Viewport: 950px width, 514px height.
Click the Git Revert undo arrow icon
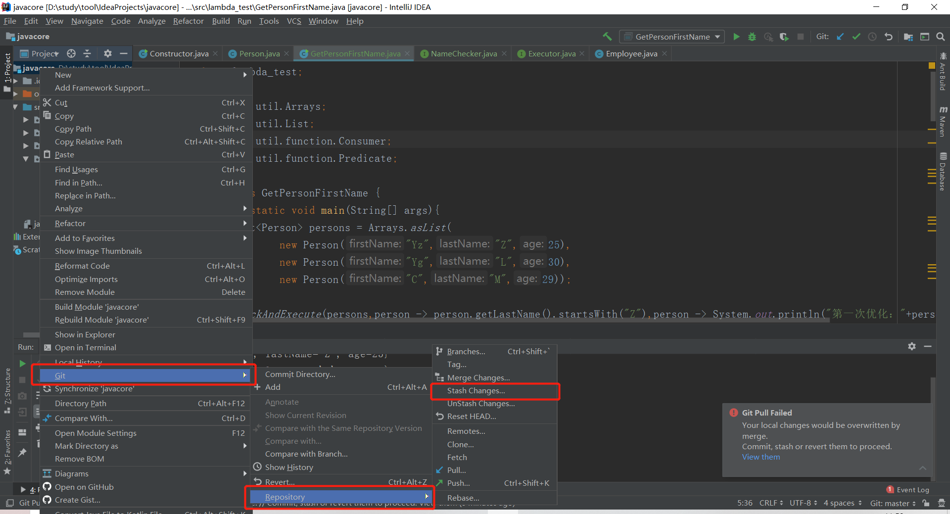click(x=889, y=37)
